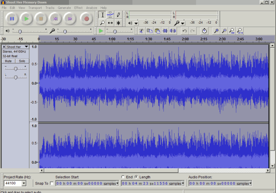Click the Fit Project zoom icon
Image resolution: width=276 pixels, height=193 pixels.
click(240, 31)
